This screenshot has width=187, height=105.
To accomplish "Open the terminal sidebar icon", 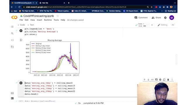I will click(12, 98).
